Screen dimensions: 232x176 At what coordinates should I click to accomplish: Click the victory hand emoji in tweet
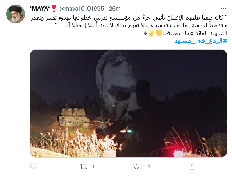(151, 34)
